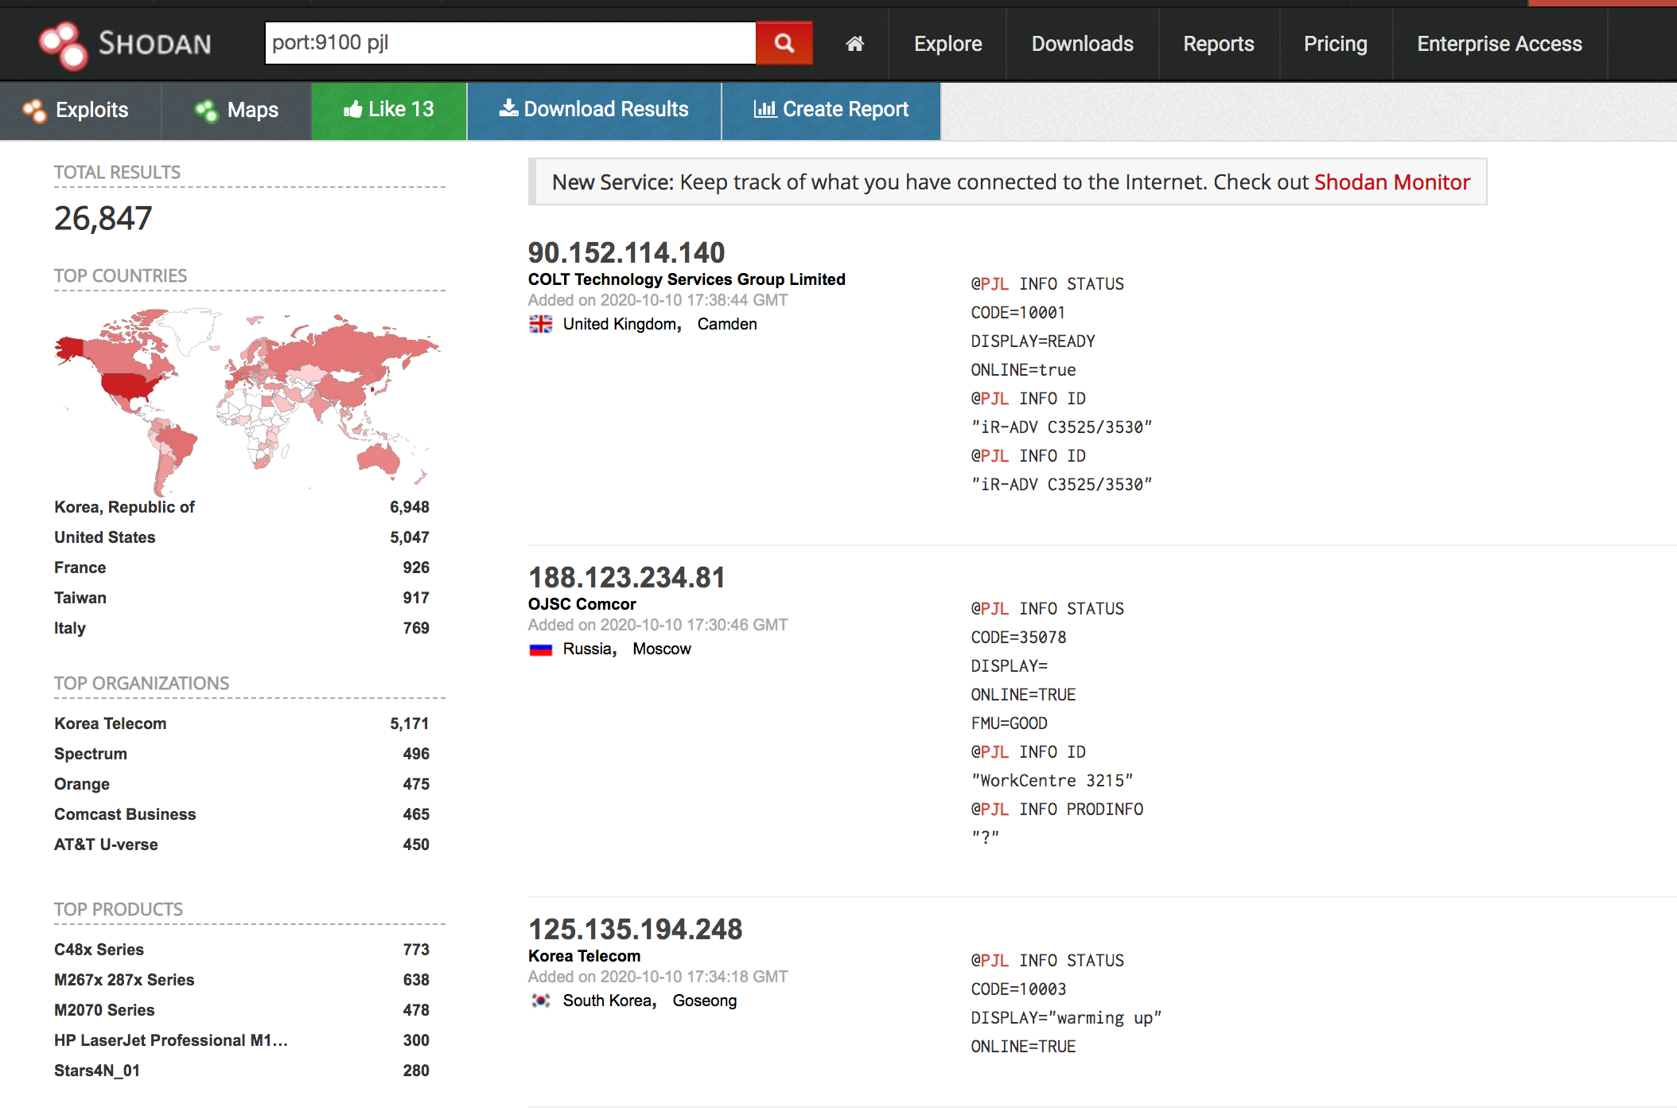Click the United Kingdom flag icon
The width and height of the screenshot is (1677, 1108).
tap(541, 324)
